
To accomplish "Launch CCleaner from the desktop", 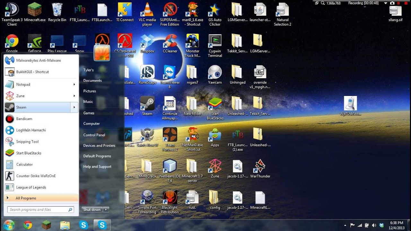I will [x=170, y=43].
